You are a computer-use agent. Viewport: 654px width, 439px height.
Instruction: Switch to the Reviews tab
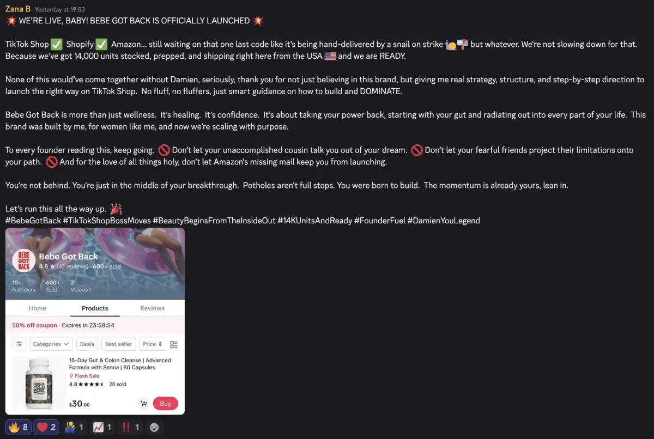click(152, 308)
